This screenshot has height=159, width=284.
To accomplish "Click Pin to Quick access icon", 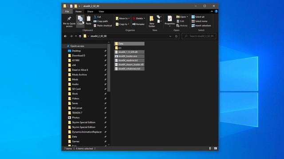I will coord(69,19).
